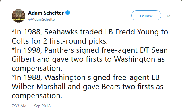Click the name Gilbert in the tweet

pyautogui.click(x=23, y=59)
